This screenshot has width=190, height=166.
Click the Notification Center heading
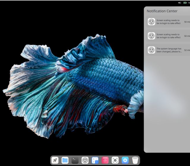pos(162,11)
